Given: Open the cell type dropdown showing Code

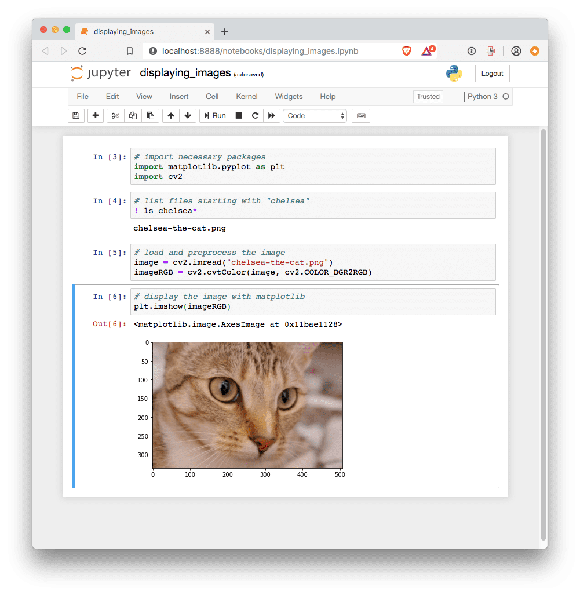Looking at the screenshot, I should coord(315,116).
